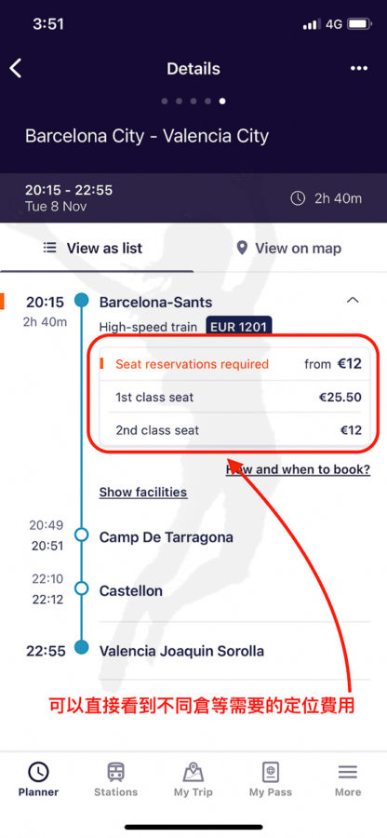
Task: Select the Camp De Tarragona stop
Action: tap(166, 537)
